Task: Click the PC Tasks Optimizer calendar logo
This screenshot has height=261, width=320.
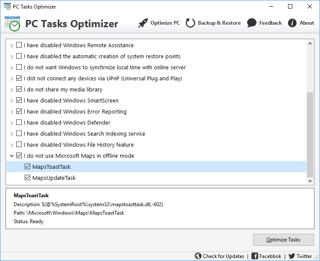Action: 12,23
